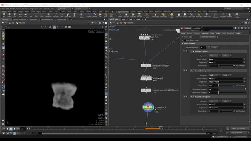The image size is (251, 141).
Task: Switch to Shape tab in parameters
Action: click(218, 33)
